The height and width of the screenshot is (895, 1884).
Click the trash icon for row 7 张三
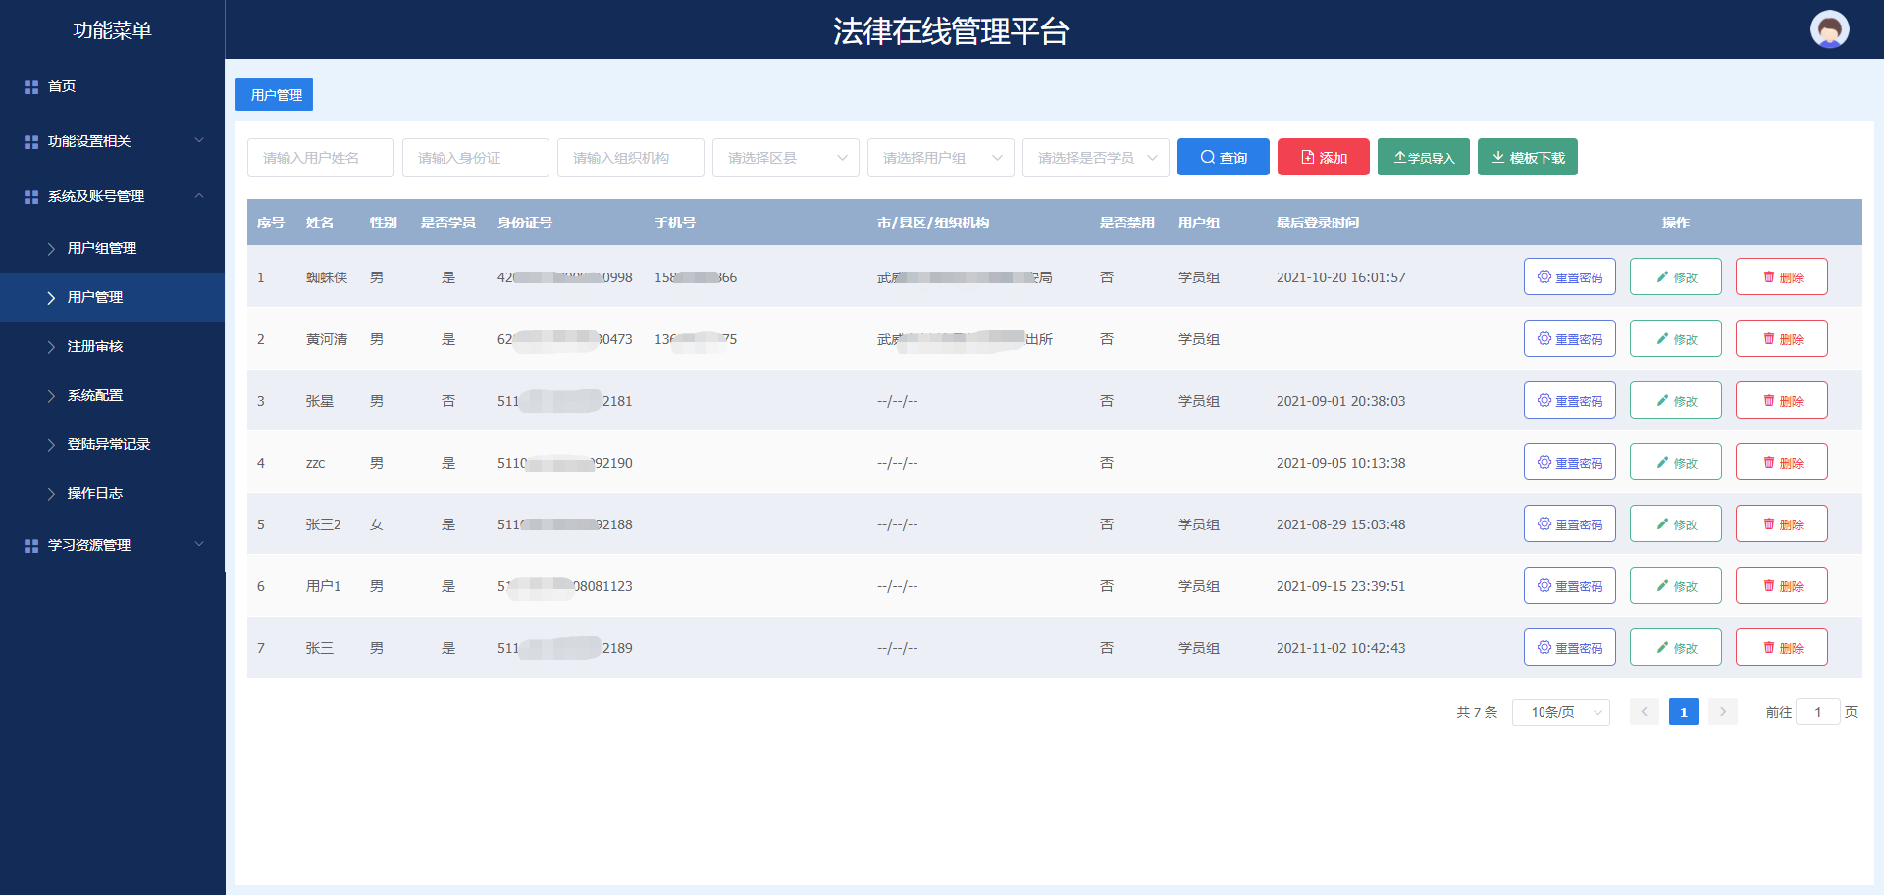point(1769,648)
